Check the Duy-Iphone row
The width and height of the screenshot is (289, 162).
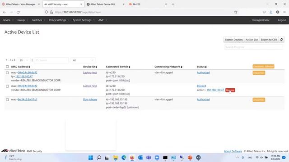[7, 99]
